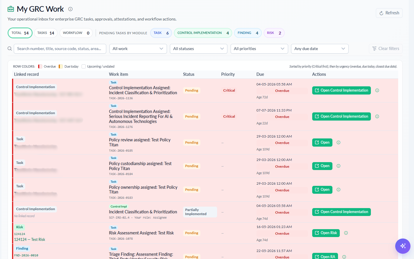Click info icon next to Open Risk button
Image resolution: width=414 pixels, height=259 pixels.
tap(346, 233)
